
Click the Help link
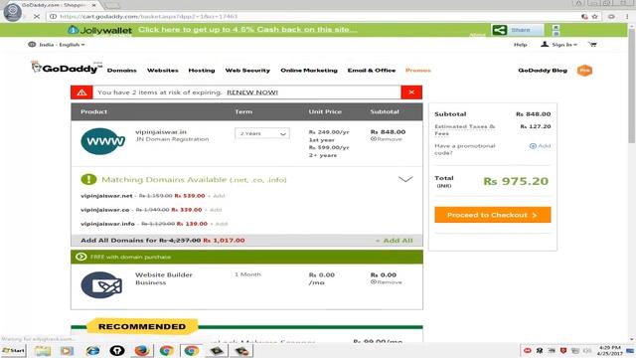click(x=521, y=45)
